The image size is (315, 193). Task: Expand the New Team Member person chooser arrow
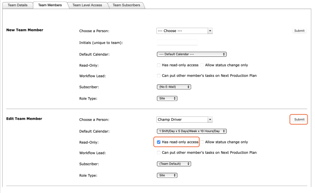point(210,31)
